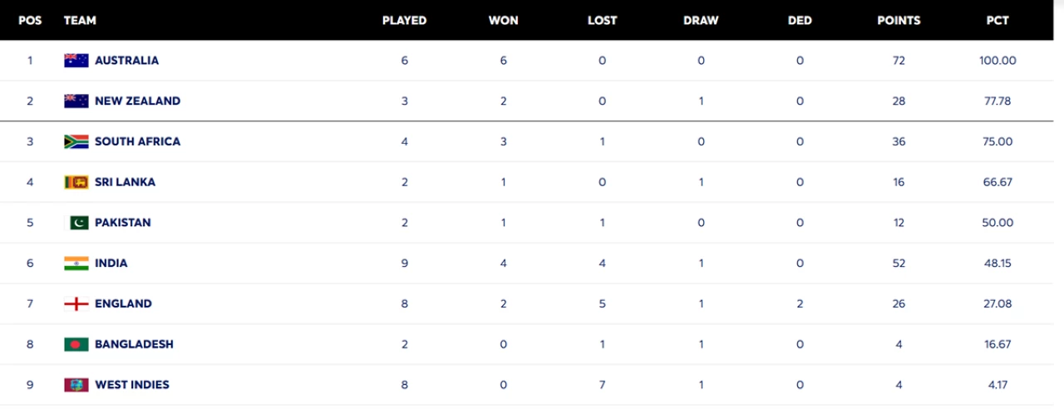The image size is (1064, 414).
Task: Click the India flag icon
Action: coord(76,264)
